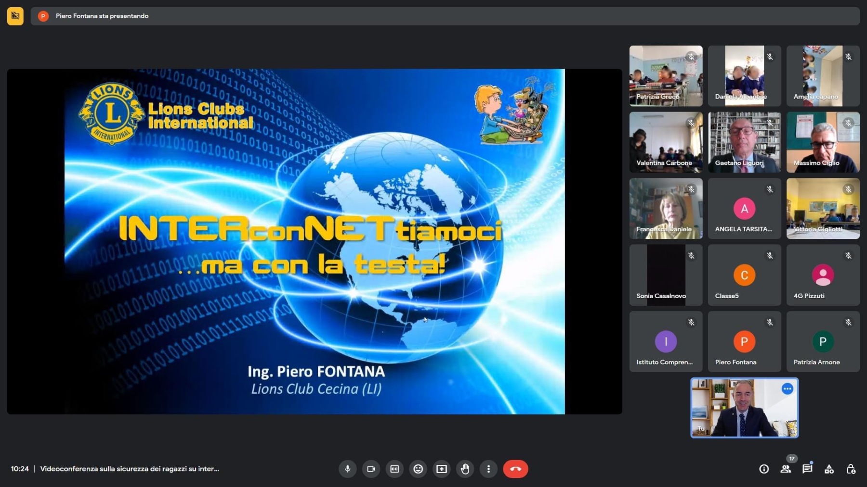Click the presentation-off icon at top left
Image resolution: width=867 pixels, height=487 pixels.
[x=15, y=16]
